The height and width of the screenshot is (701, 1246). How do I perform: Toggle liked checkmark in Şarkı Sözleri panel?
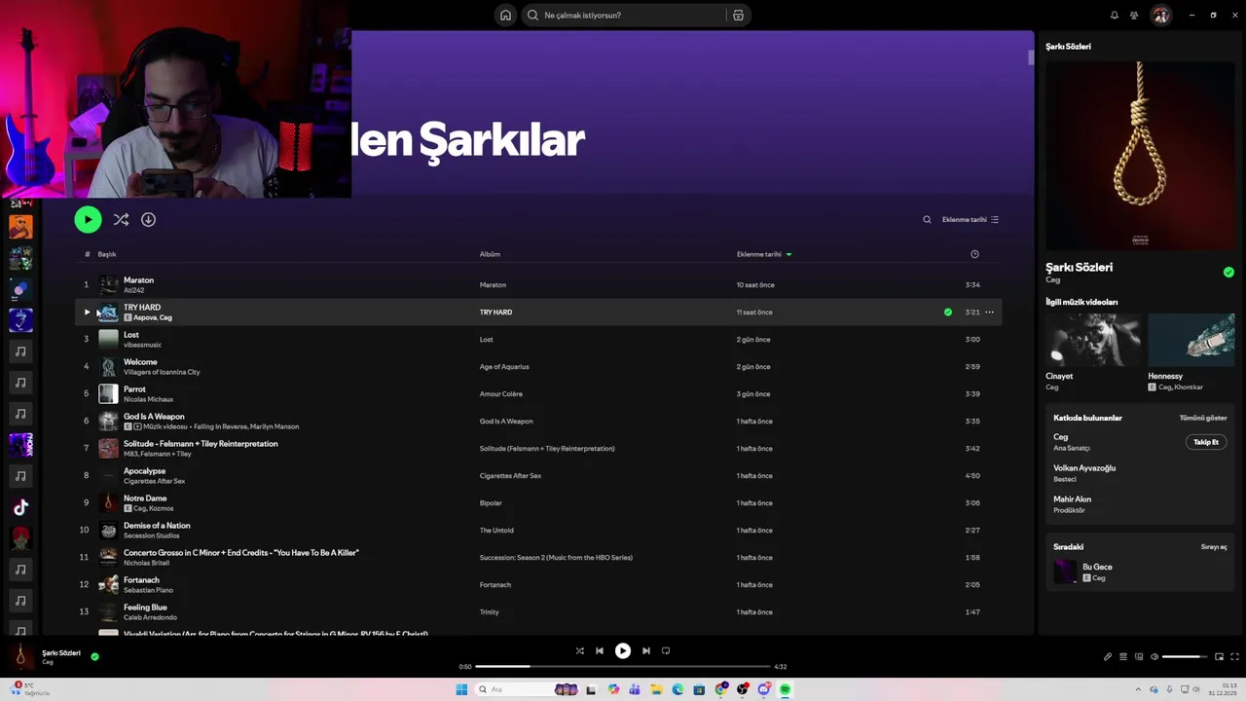point(1228,272)
